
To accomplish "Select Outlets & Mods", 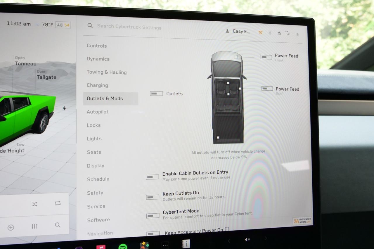I will coord(110,98).
